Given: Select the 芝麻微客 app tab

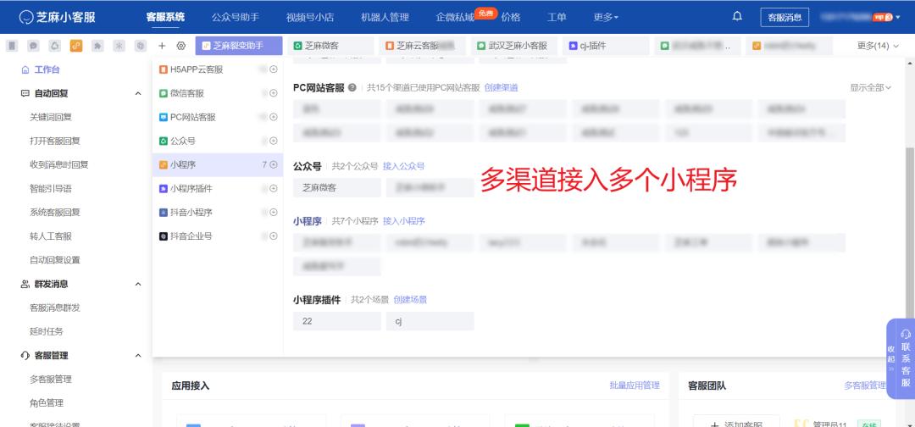Looking at the screenshot, I should [331, 46].
